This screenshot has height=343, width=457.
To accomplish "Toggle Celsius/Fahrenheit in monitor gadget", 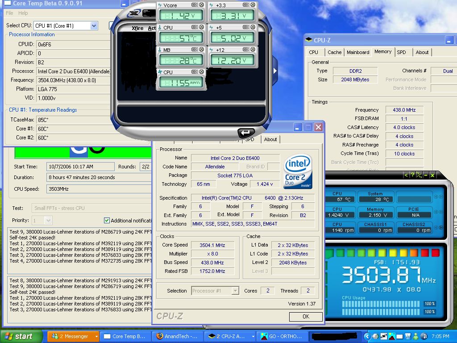I will point(419,175).
